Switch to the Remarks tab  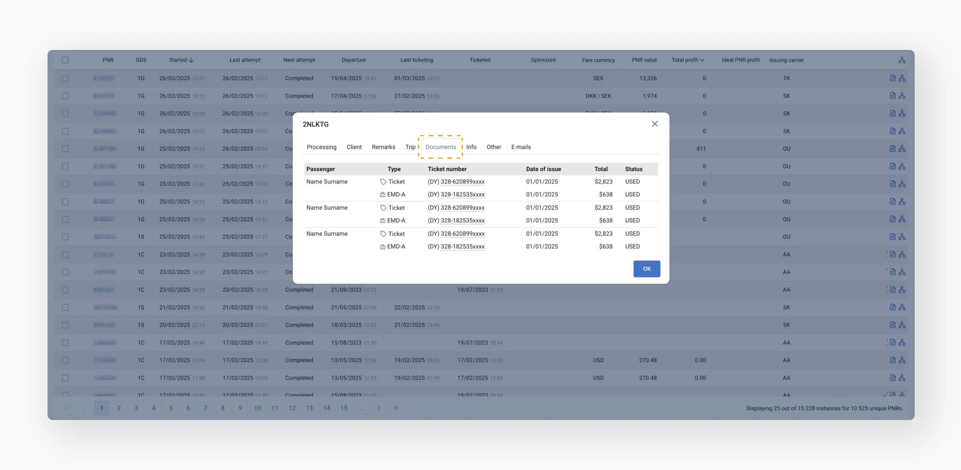click(x=383, y=147)
